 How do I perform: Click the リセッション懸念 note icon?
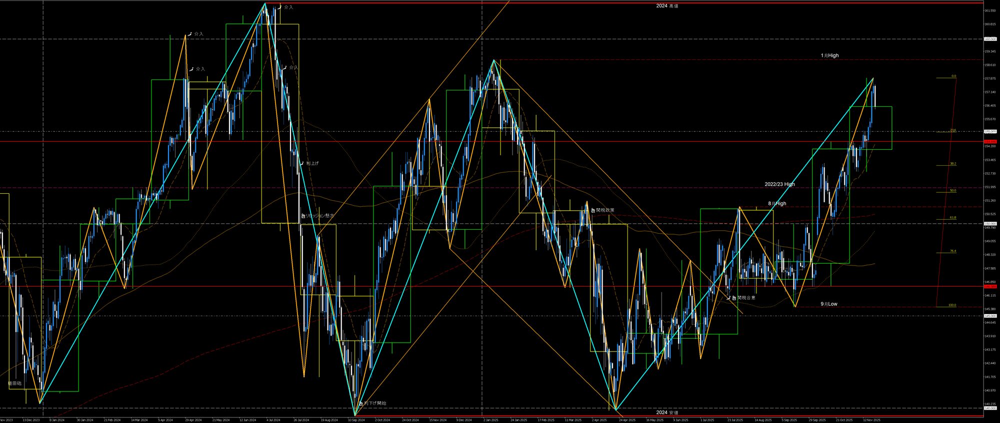click(303, 216)
